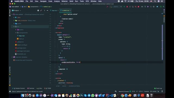
Task: Open the Tools menu
Action: tap(82, 1)
